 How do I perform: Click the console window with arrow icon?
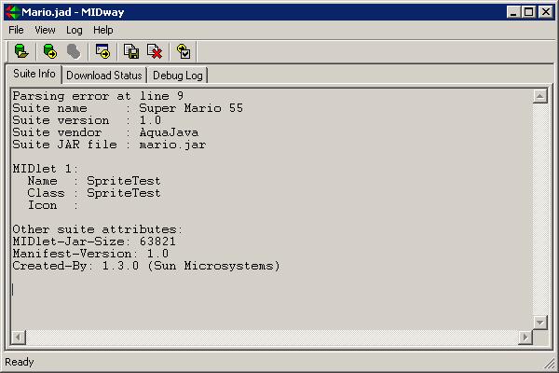click(x=103, y=51)
